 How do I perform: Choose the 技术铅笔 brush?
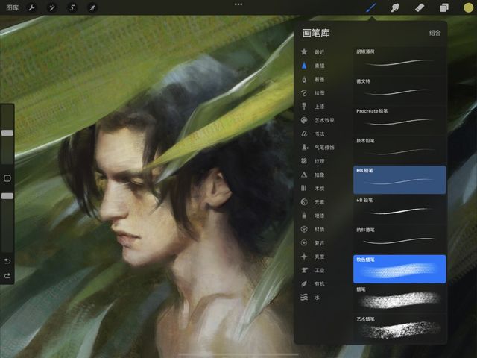tap(399, 149)
